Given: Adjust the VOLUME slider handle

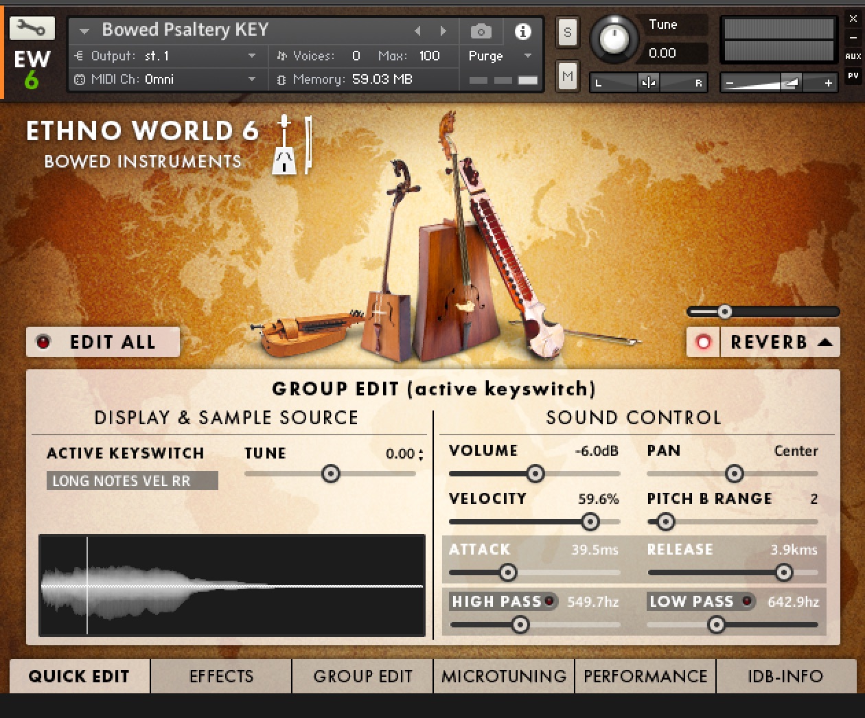Looking at the screenshot, I should tap(535, 474).
